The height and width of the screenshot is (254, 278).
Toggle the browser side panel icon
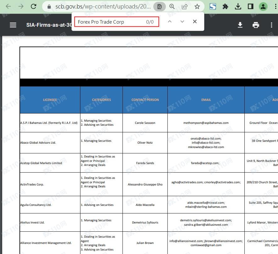click(x=250, y=6)
